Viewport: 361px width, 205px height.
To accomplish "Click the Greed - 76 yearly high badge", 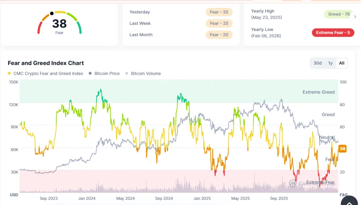I will (337, 14).
